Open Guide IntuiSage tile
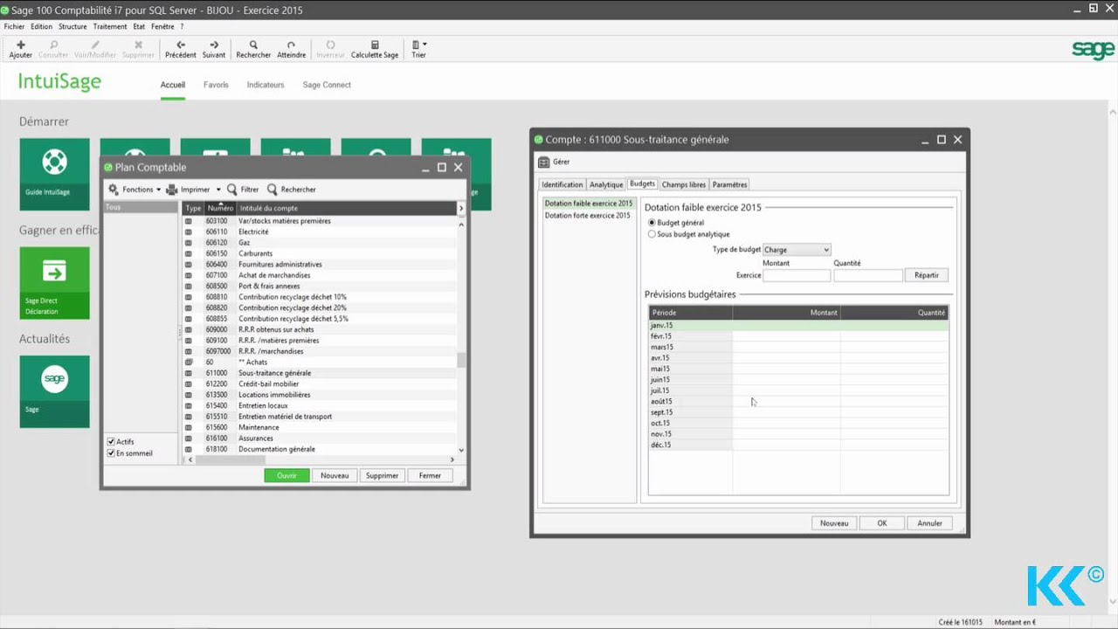1118x629 pixels. [54, 174]
